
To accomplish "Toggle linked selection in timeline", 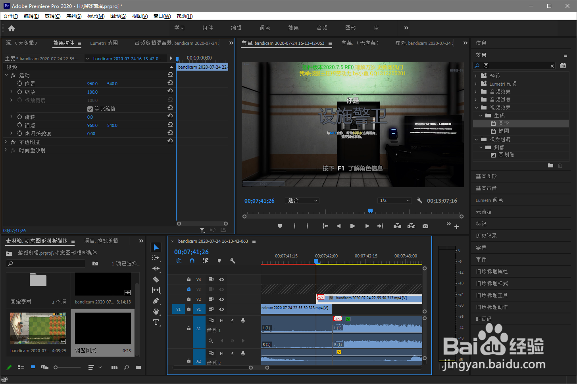I will tap(205, 261).
